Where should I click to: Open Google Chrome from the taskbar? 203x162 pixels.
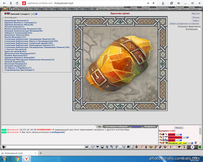coord(17,159)
